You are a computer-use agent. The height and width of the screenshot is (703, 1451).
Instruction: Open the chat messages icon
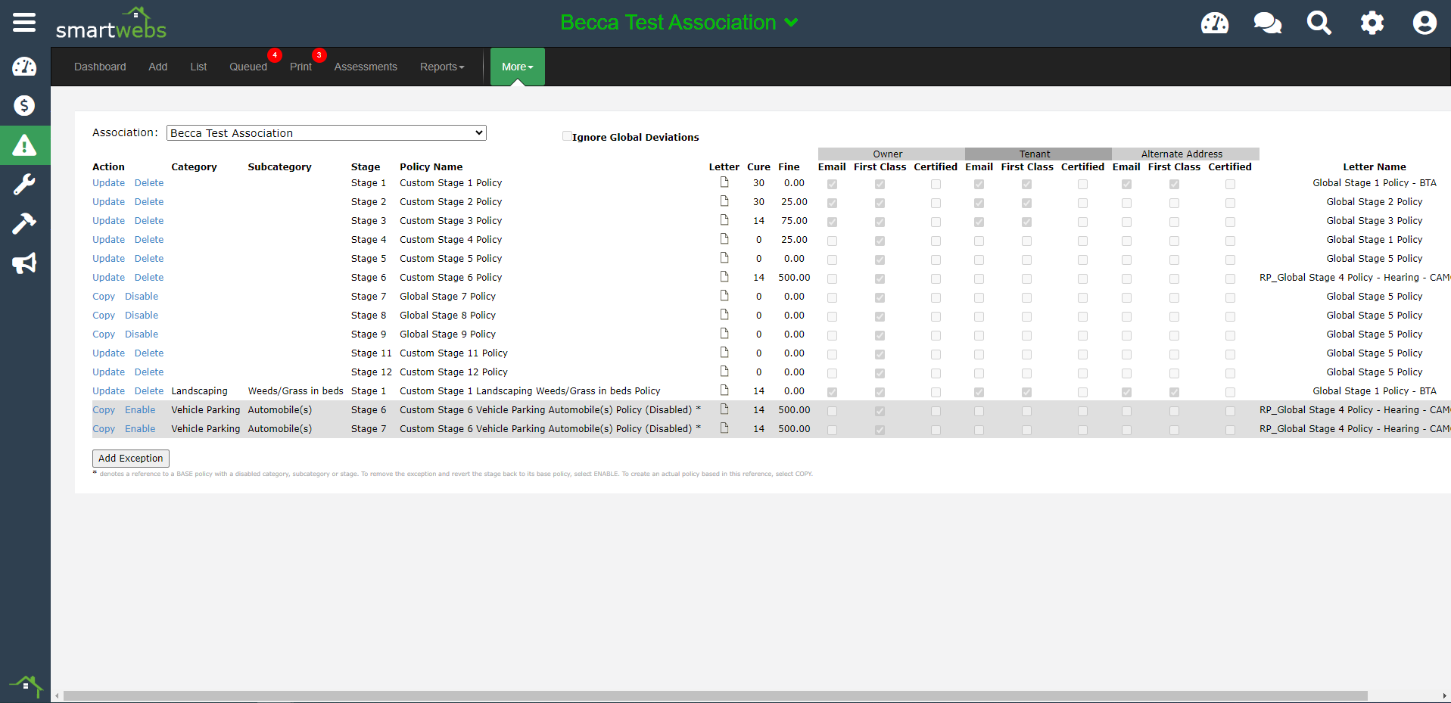1267,23
